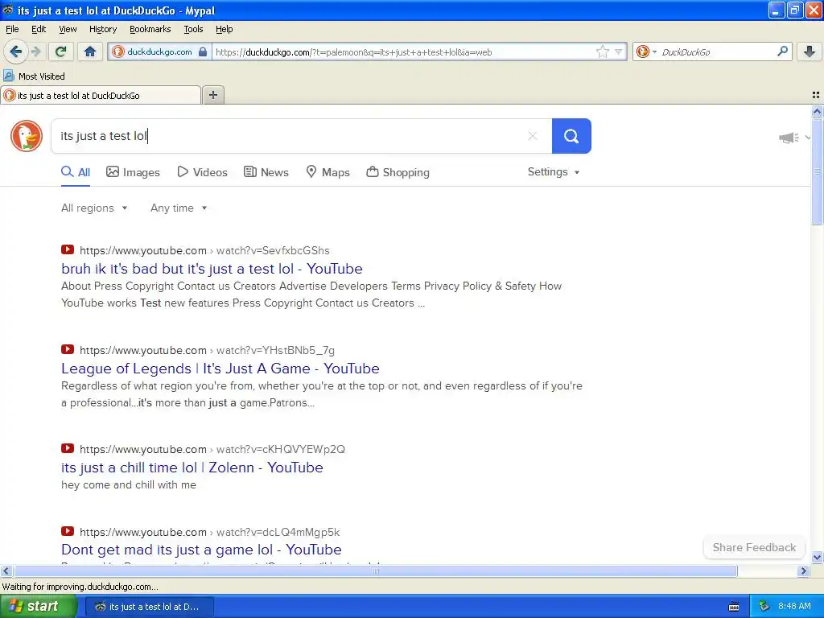The image size is (824, 618).
Task: Click the vertical scrollbar down arrow
Action: pyautogui.click(x=817, y=558)
